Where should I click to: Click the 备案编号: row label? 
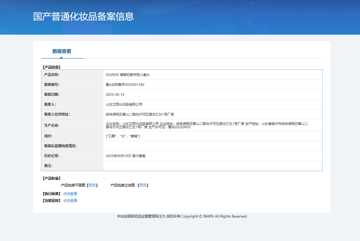[x=52, y=85]
